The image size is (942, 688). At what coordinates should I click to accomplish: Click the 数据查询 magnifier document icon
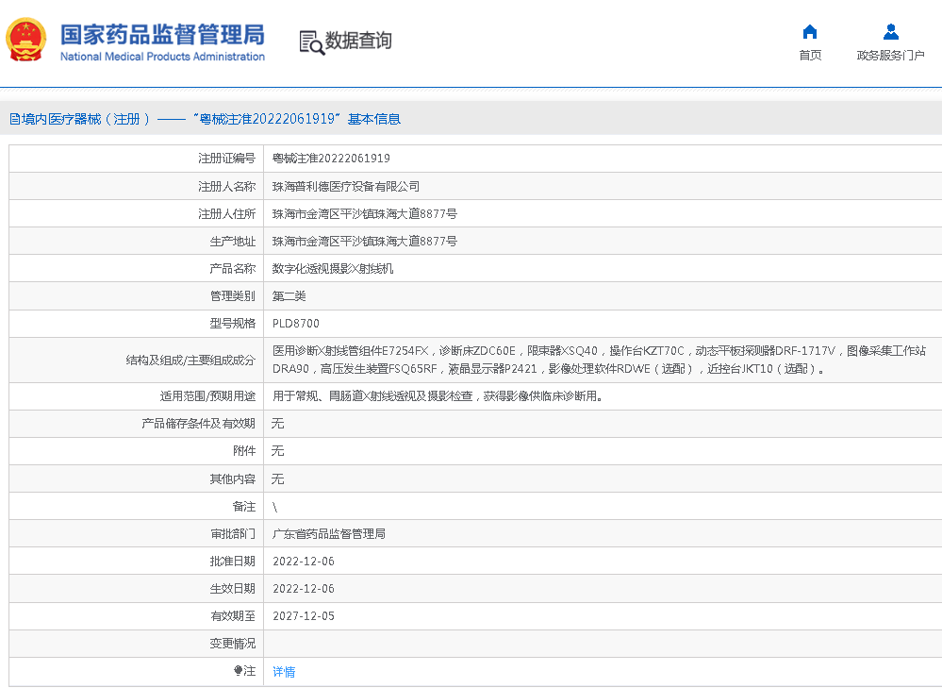pos(310,42)
